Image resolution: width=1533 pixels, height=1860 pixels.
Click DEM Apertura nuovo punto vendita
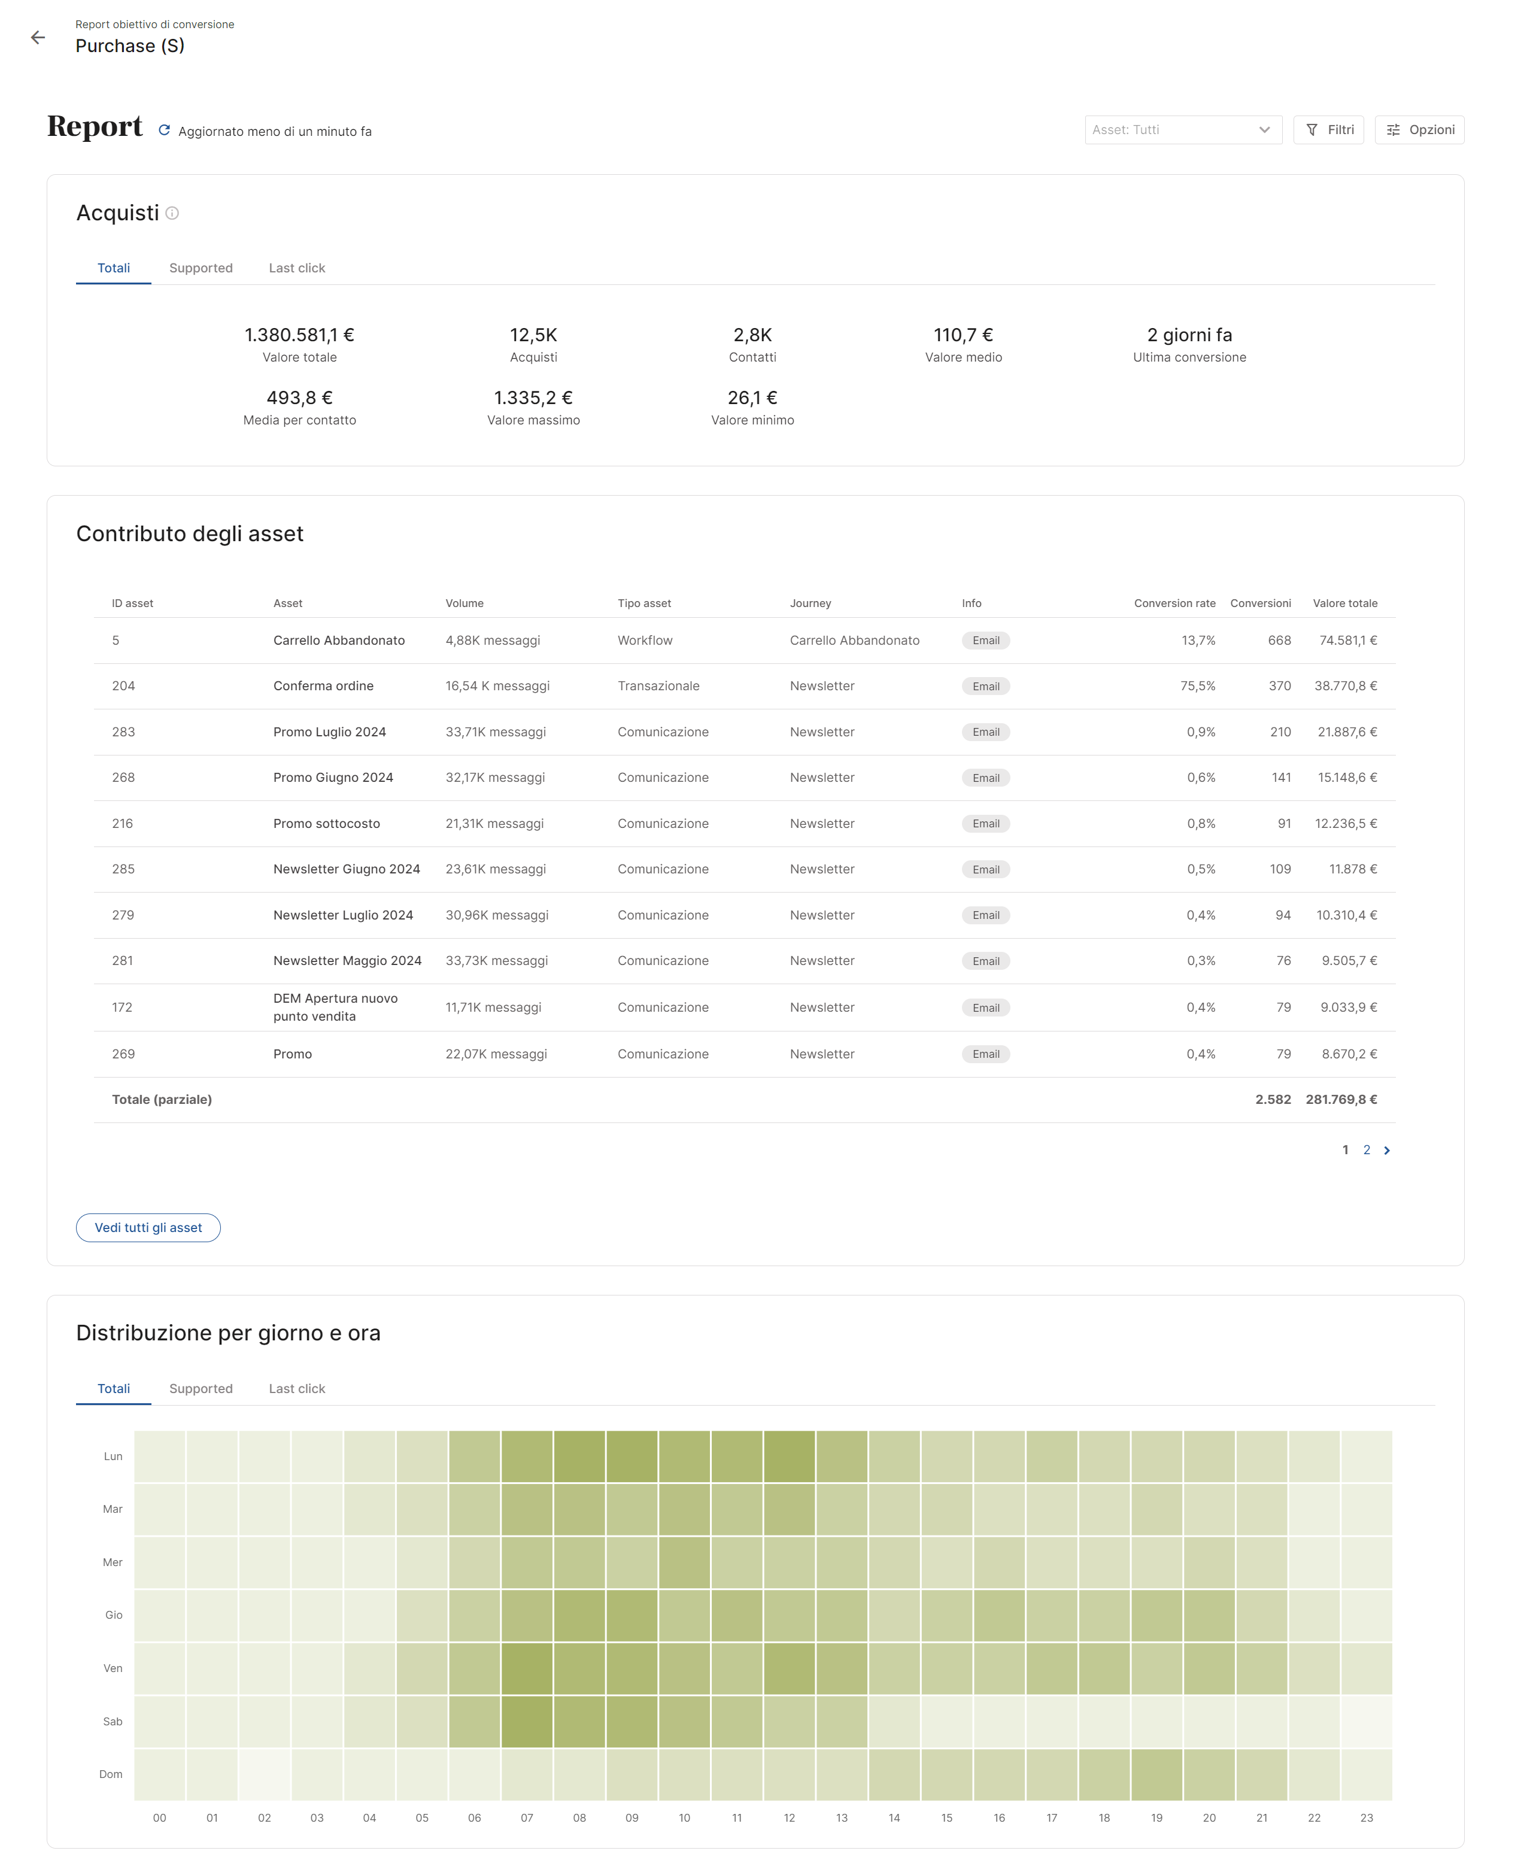pos(336,1008)
